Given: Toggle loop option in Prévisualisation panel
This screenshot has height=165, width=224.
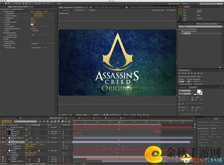Looking at the screenshot, I should 198,73.
